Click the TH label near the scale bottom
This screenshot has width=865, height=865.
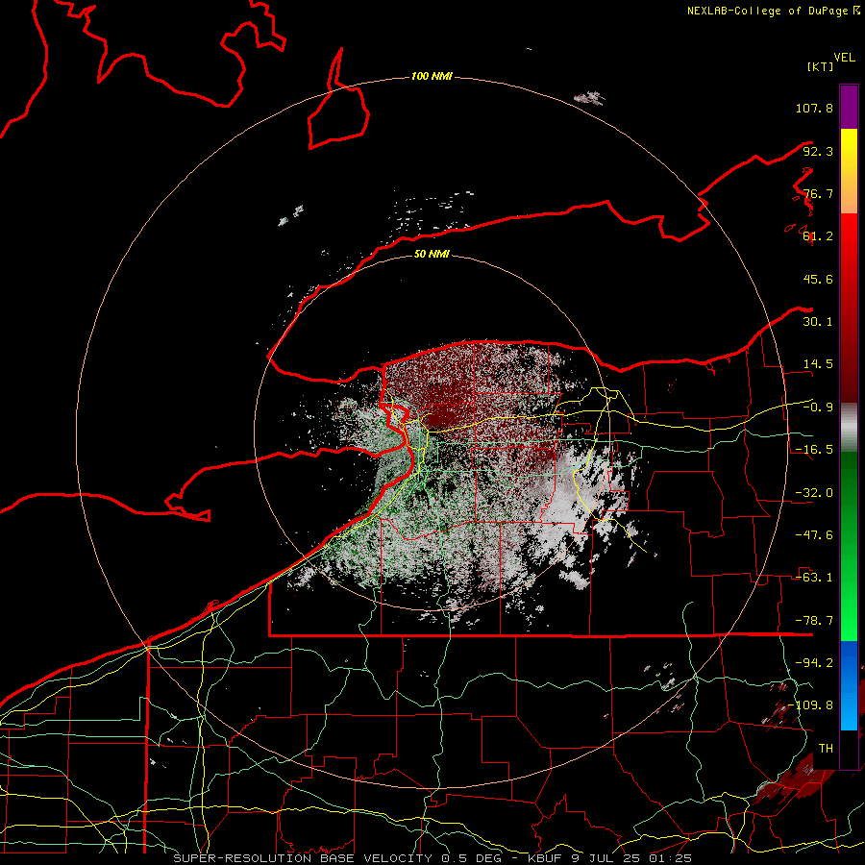(x=826, y=749)
